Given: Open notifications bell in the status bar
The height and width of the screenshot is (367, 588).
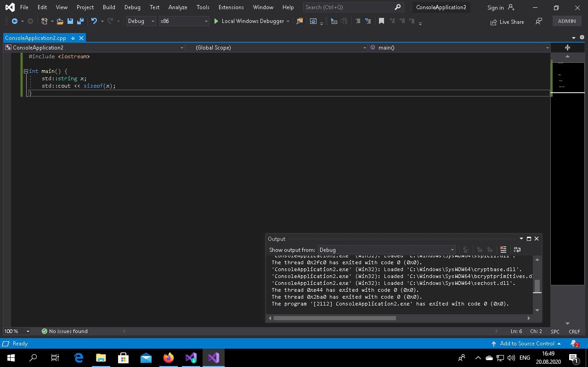Looking at the screenshot, I should [x=574, y=344].
